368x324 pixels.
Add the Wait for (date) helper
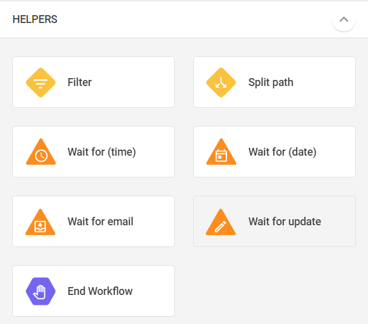pos(274,151)
